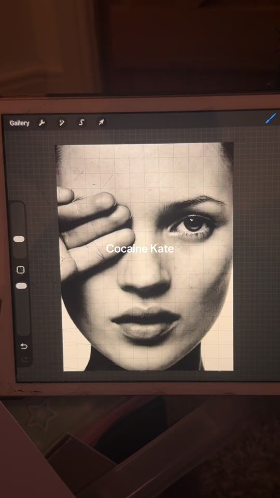Activate the Selection S-ribbon tool
280x498 pixels.
coord(81,122)
